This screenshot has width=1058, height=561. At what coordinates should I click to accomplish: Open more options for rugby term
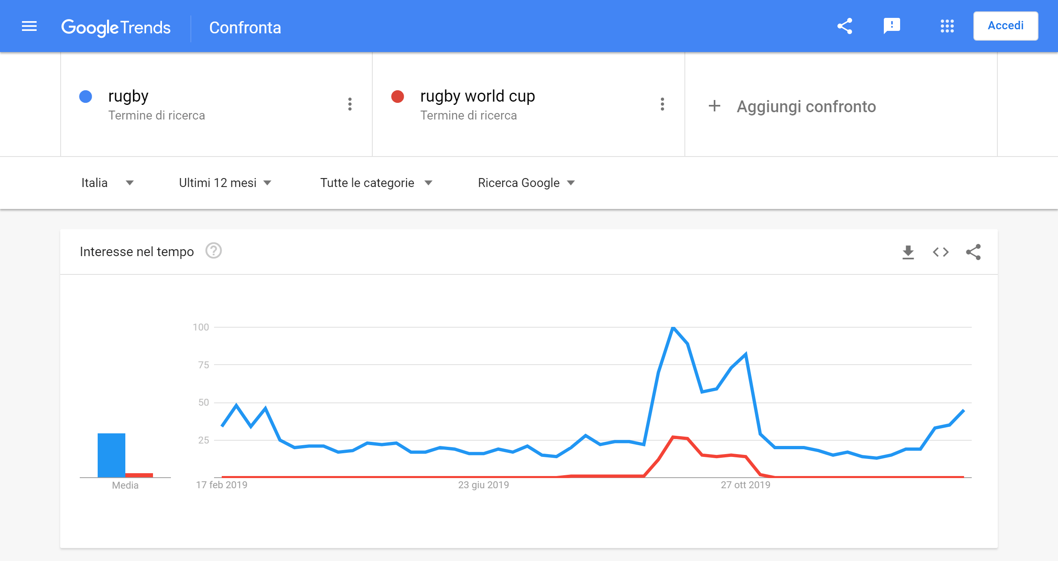pyautogui.click(x=350, y=104)
